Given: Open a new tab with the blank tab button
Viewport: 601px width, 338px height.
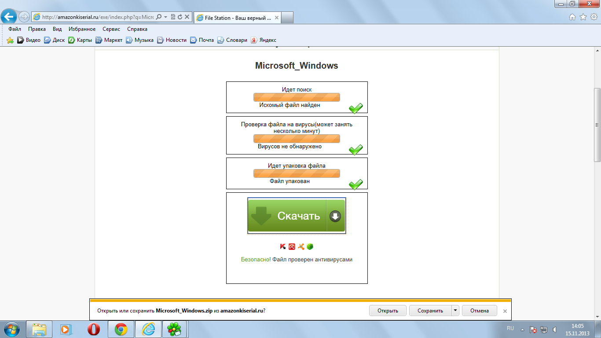Looking at the screenshot, I should pyautogui.click(x=287, y=18).
